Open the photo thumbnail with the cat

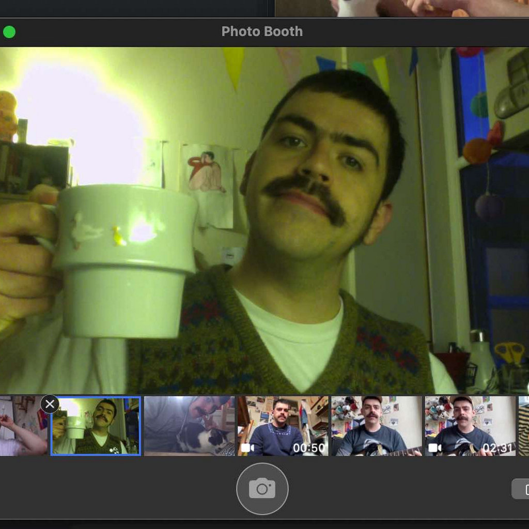189,426
